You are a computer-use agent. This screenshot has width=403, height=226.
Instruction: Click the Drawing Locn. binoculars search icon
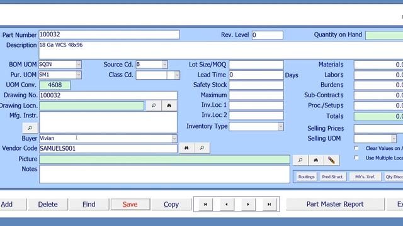pos(169,105)
